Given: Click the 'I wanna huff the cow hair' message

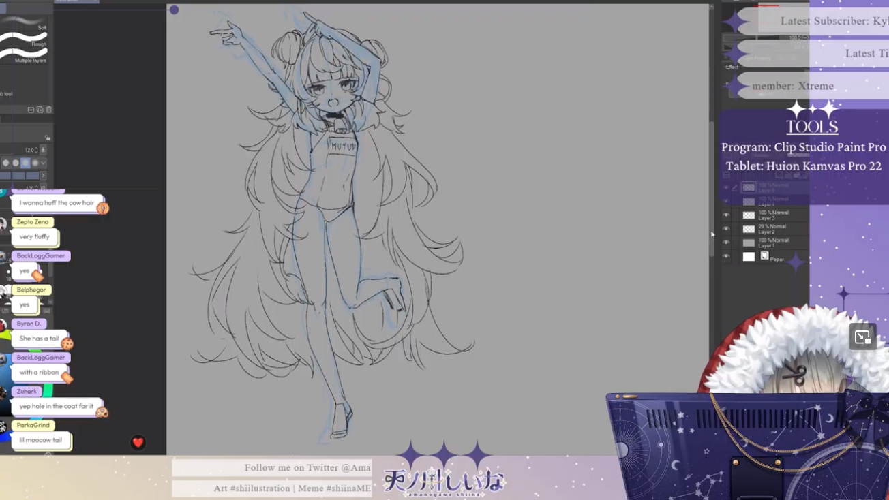Looking at the screenshot, I should tap(57, 203).
